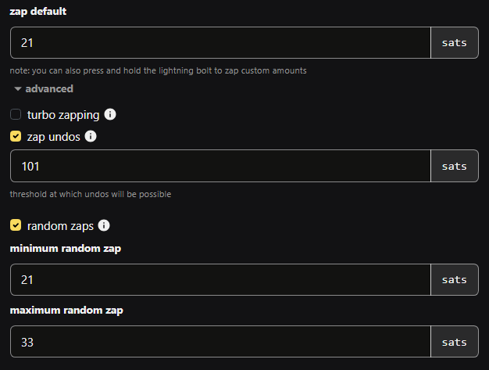This screenshot has width=489, height=370.
Task: Click the sats unit beside maximum random zap
Action: pyautogui.click(x=454, y=342)
